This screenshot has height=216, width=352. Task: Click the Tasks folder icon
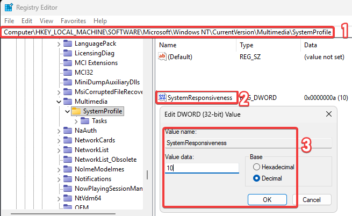[85, 120]
